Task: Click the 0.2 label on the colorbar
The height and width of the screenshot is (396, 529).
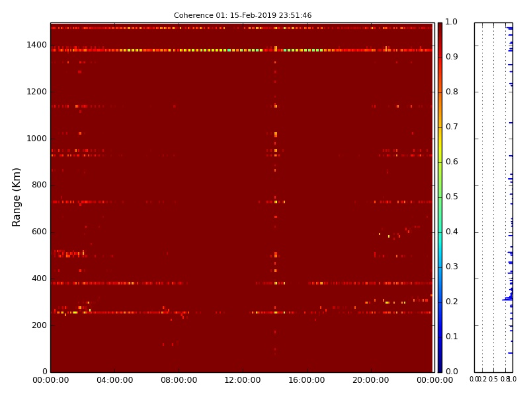Action: 452,302
